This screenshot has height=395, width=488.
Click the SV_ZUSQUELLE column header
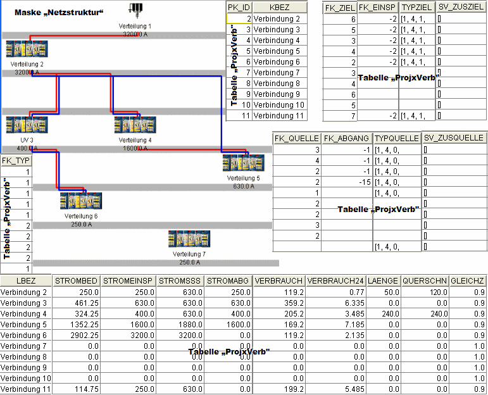(454, 137)
